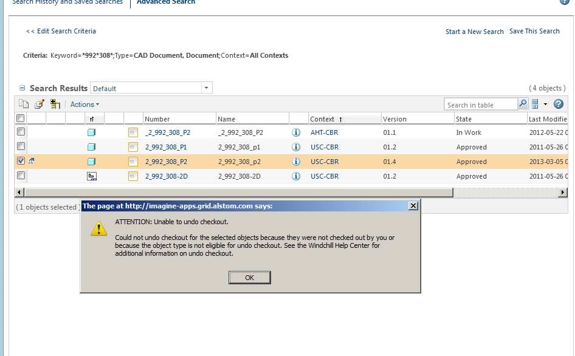Click drawing icon in 2_992_308-2D row
This screenshot has height=356, width=575.
[91, 176]
